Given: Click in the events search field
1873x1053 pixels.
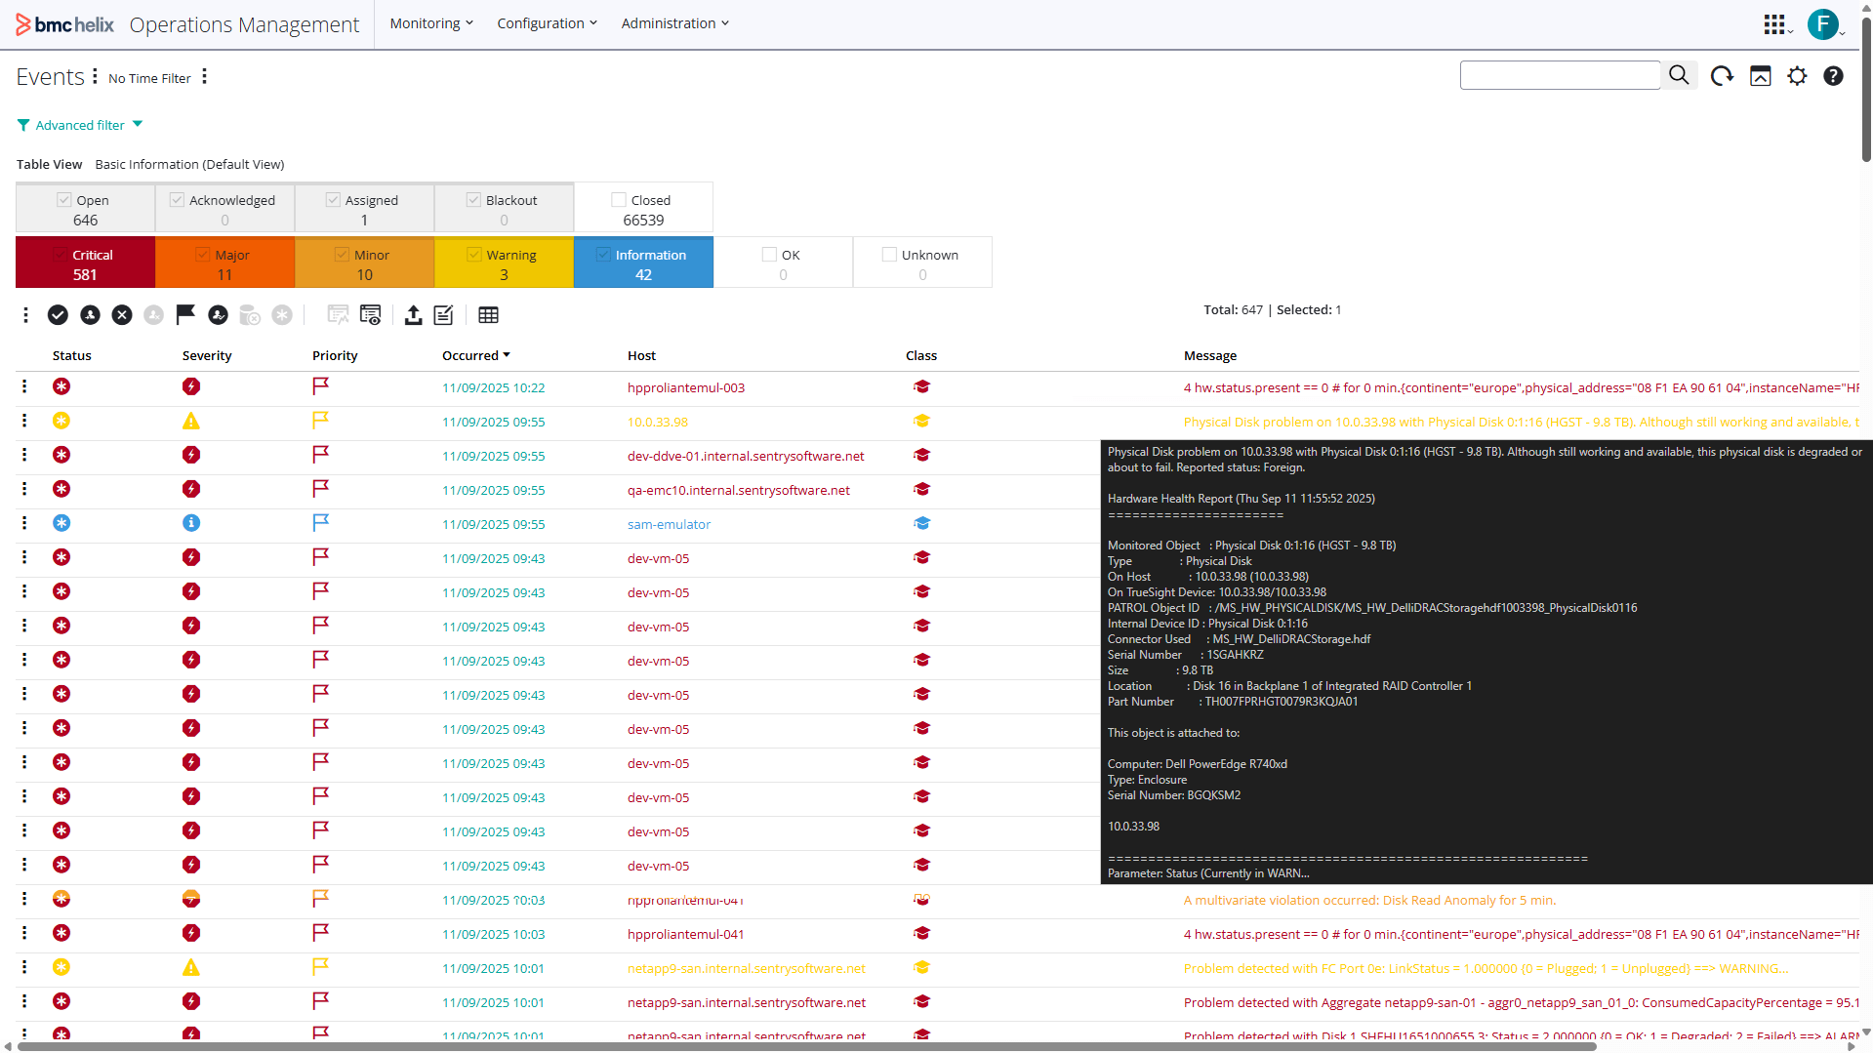Looking at the screenshot, I should click(1559, 75).
